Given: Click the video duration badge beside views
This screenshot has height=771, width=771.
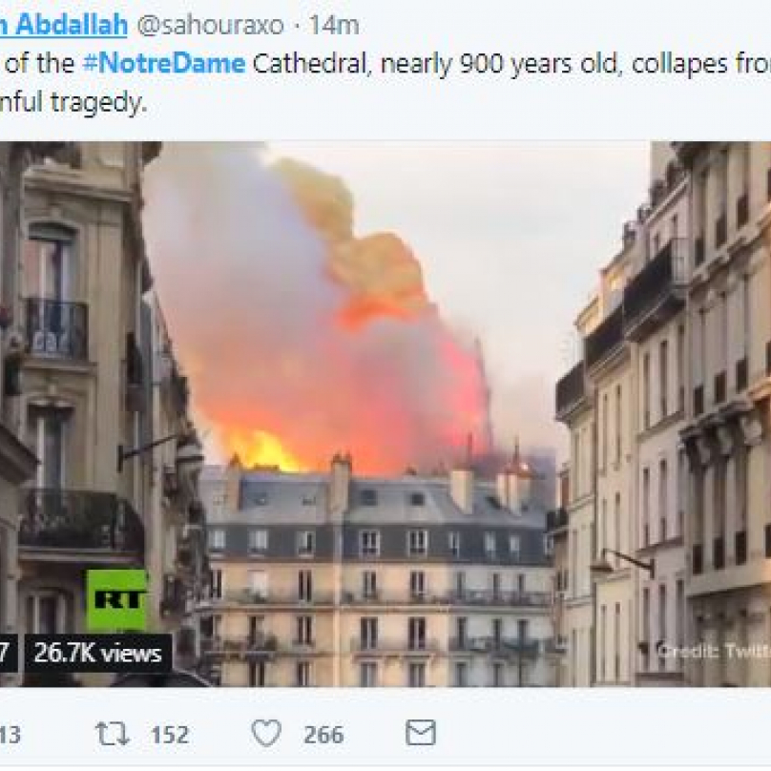Looking at the screenshot, I should pyautogui.click(x=9, y=654).
